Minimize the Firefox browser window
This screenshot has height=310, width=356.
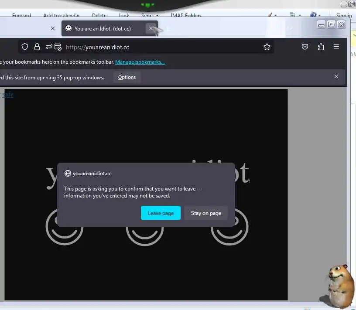(321, 24)
